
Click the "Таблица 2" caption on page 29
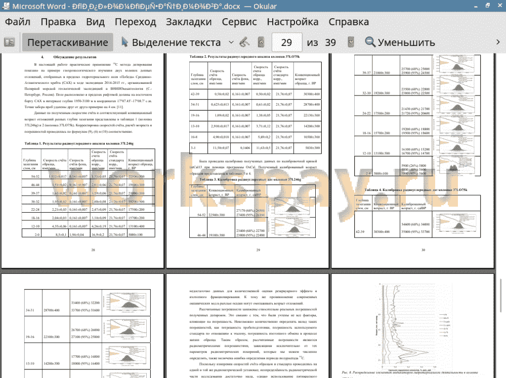coord(244,57)
